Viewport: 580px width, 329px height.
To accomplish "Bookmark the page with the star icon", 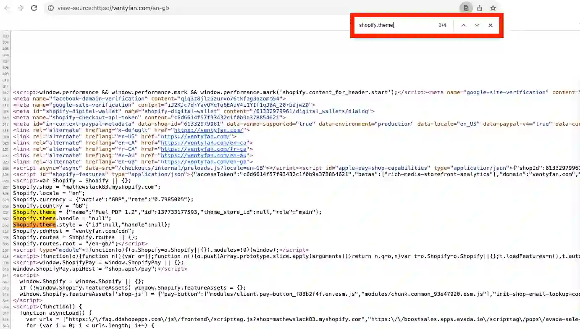I will 493,8.
